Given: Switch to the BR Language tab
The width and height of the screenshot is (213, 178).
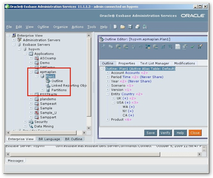Looking at the screenshot, I should click(49, 139).
